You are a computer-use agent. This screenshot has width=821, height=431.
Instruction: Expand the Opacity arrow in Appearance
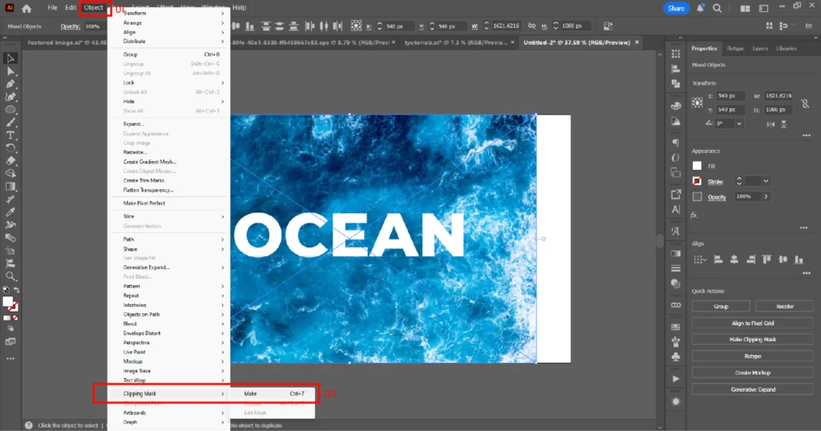coord(766,196)
